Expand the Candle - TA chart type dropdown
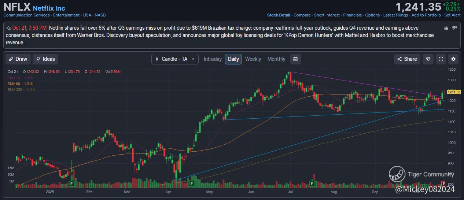Screen dimensions: 464x200 [175, 59]
